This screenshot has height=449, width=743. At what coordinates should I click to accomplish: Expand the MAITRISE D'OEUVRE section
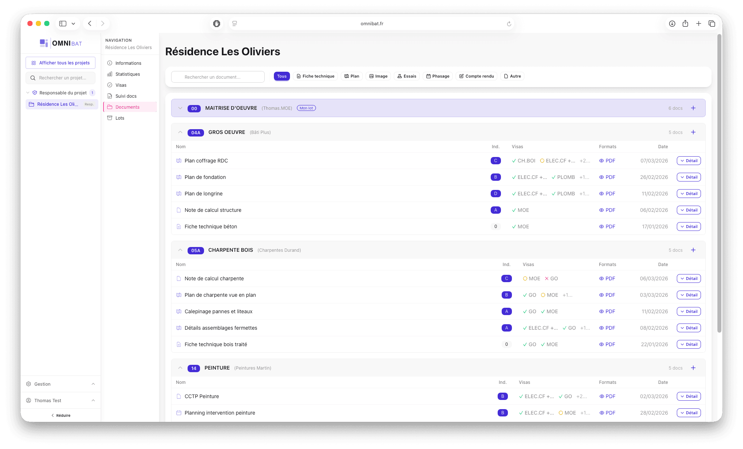180,108
